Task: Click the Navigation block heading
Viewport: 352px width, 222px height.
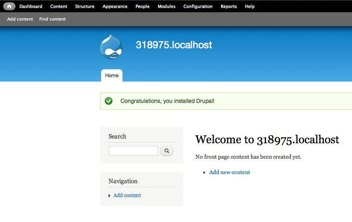Action: 123,181
